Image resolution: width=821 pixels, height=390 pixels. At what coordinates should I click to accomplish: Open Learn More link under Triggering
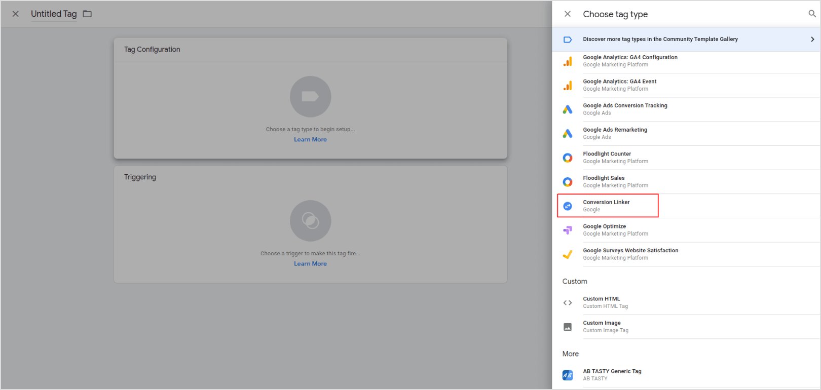point(310,264)
